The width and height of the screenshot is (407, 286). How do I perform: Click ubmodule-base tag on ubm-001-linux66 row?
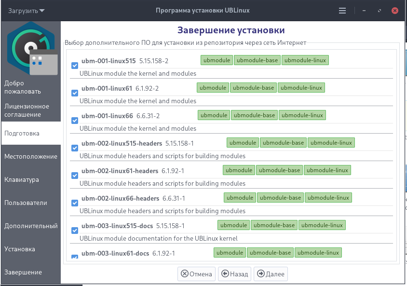click(255, 115)
